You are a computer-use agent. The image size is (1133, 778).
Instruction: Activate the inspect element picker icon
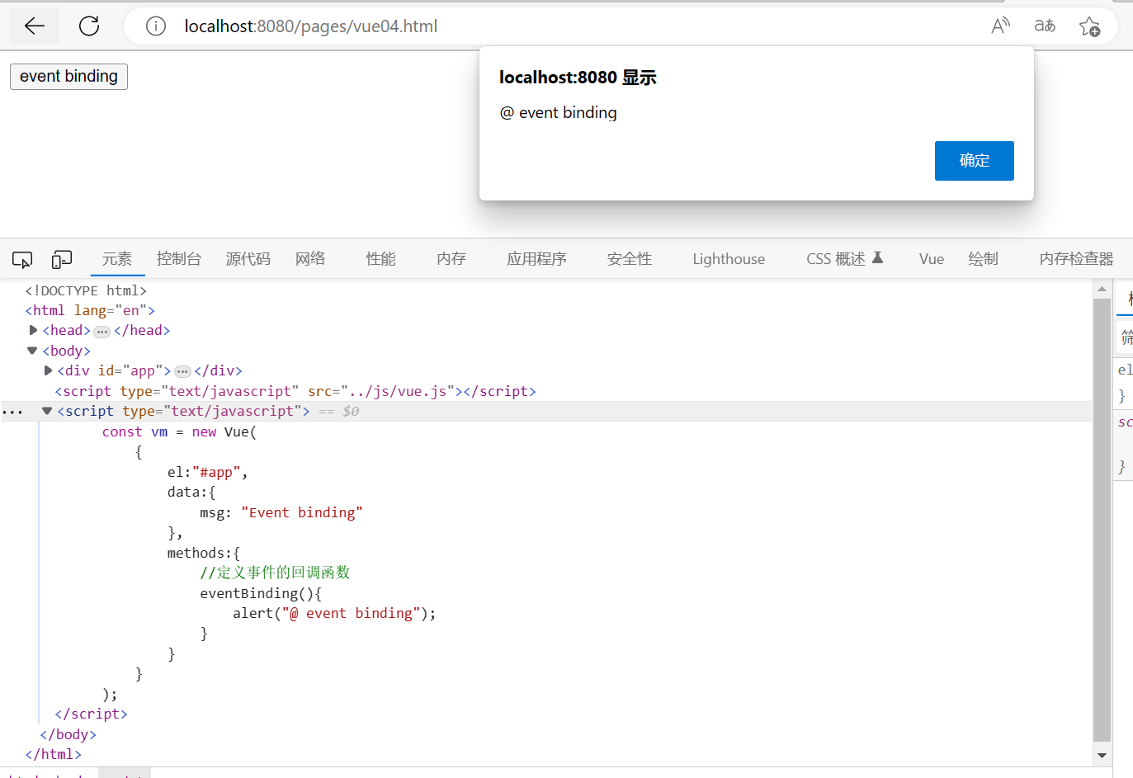pos(22,260)
